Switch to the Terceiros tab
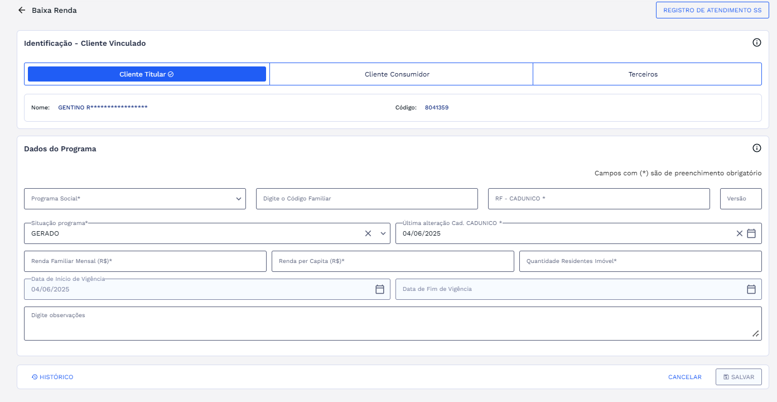The image size is (777, 402). [x=643, y=74]
